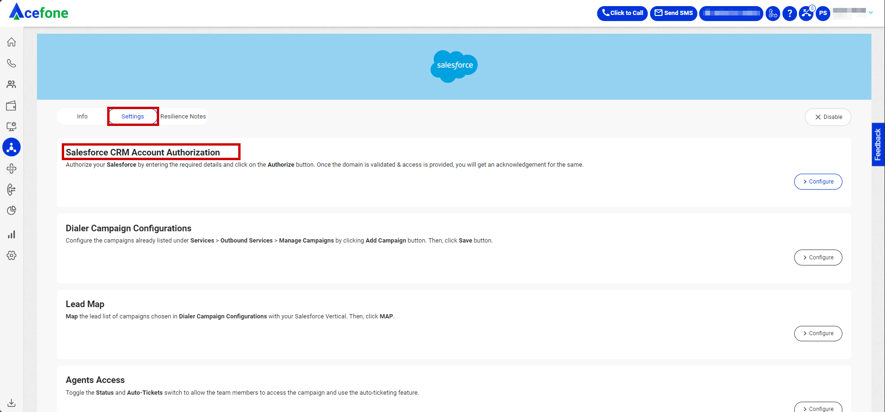Click the Click to Call button
Image resolution: width=885 pixels, height=412 pixels.
622,14
